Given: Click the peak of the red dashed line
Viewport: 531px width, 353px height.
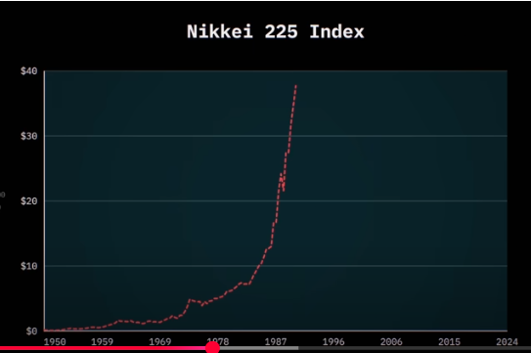Looking at the screenshot, I should [296, 86].
